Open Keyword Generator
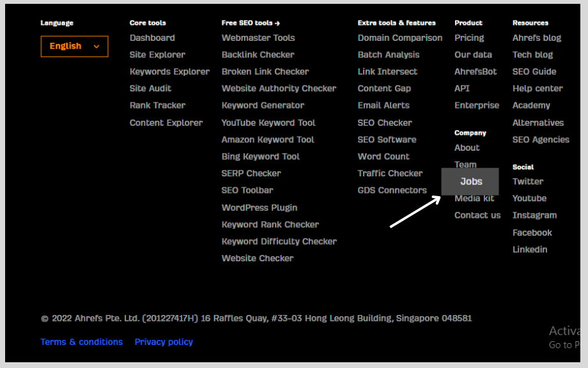 tap(263, 105)
